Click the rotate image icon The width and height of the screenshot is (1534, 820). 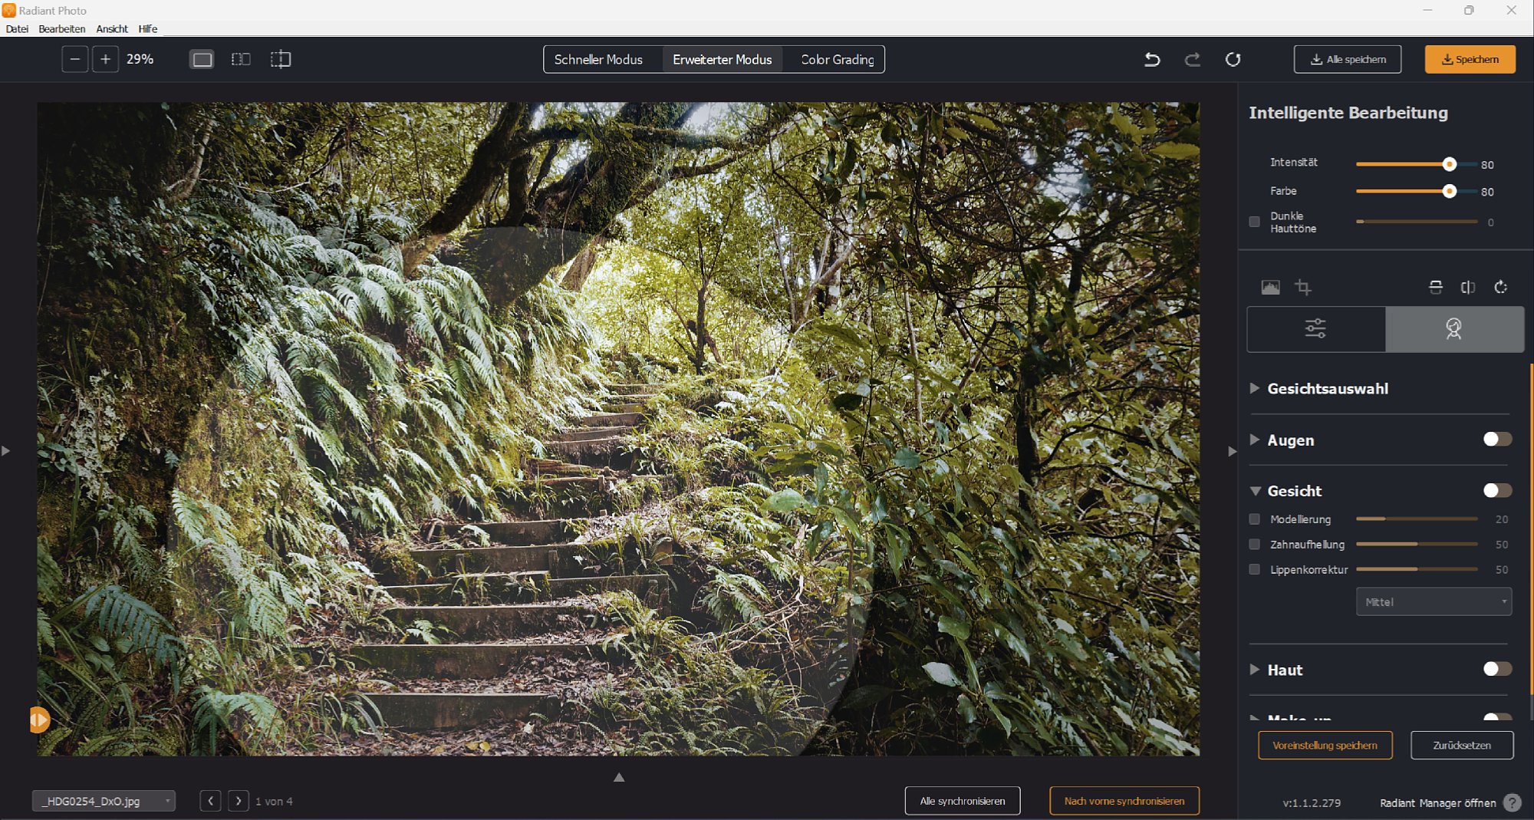[x=1501, y=287]
